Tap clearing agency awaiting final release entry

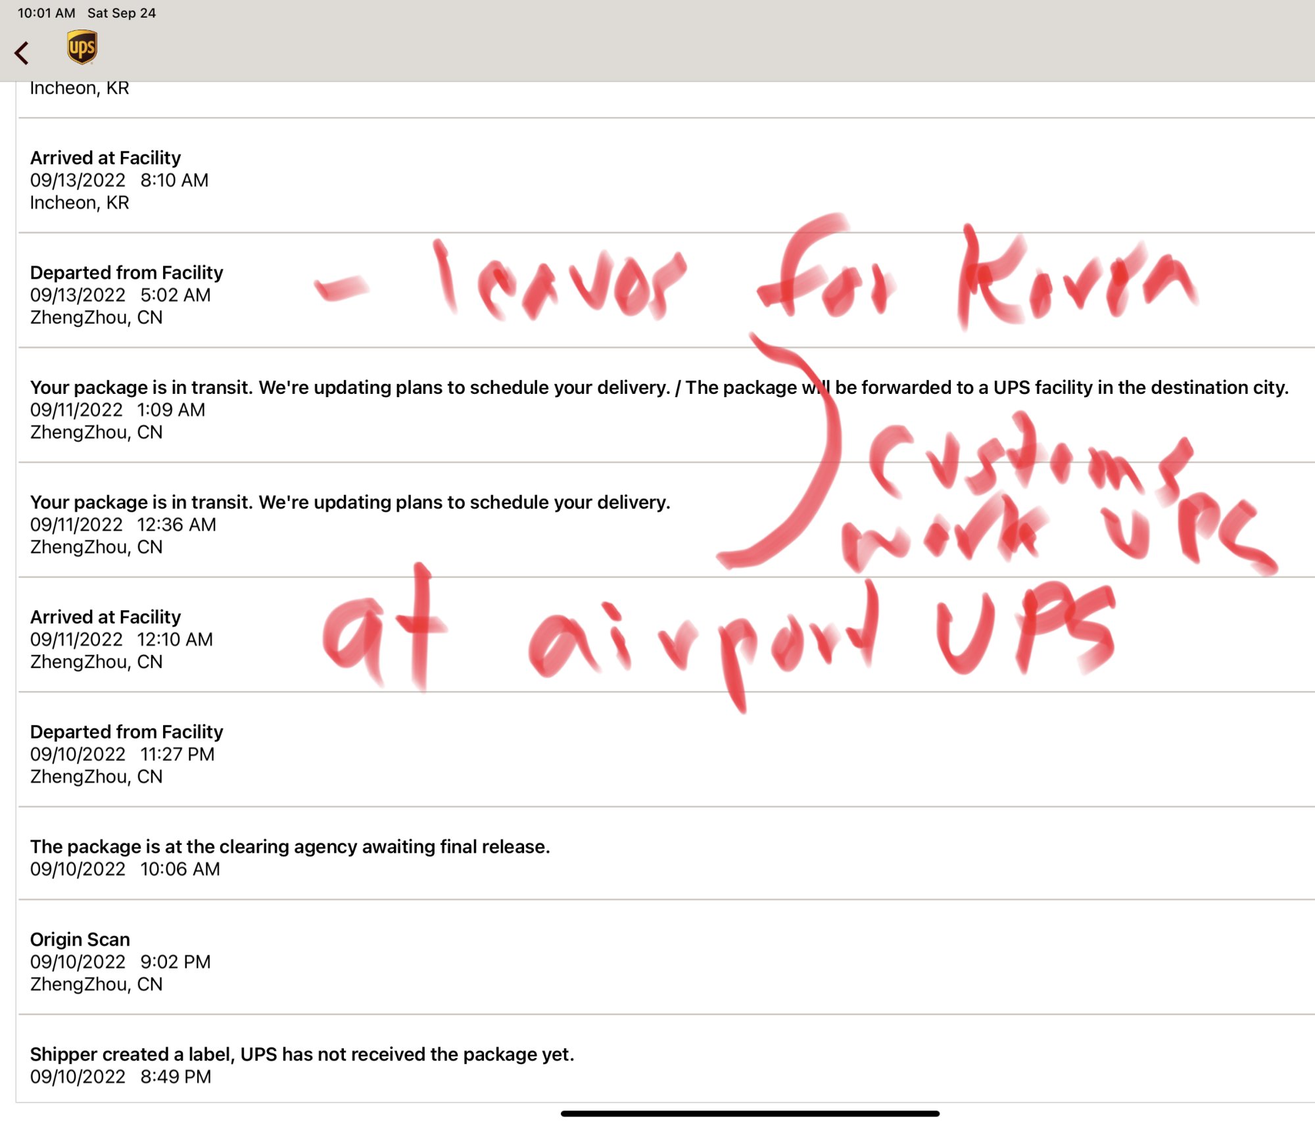pyautogui.click(x=290, y=847)
